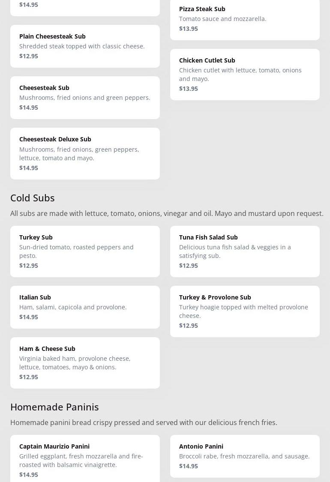Open the Pizza Steak Sub item
330x482 pixels.
click(245, 18)
